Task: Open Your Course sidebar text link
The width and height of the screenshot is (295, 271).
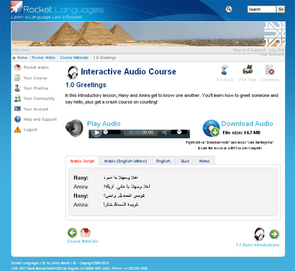Action: [35, 78]
